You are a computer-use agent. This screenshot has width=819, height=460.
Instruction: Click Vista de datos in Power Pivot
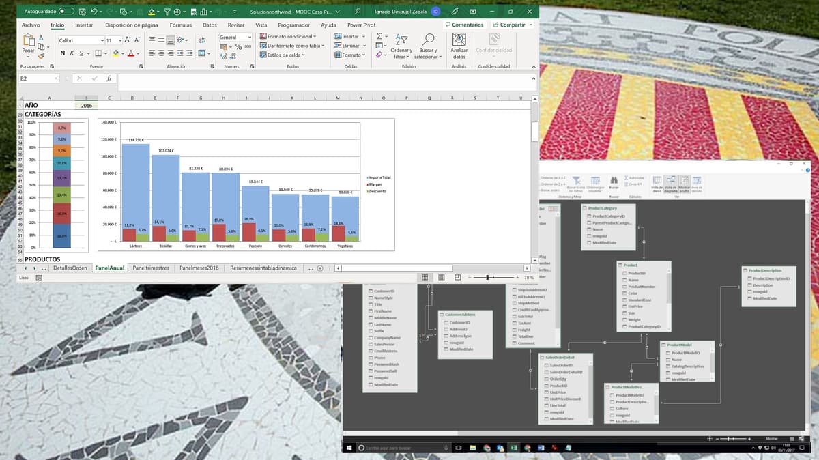coord(656,184)
